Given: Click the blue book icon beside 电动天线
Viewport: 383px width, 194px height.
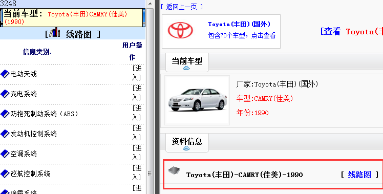Looking at the screenshot, I should pyautogui.click(x=5, y=74).
